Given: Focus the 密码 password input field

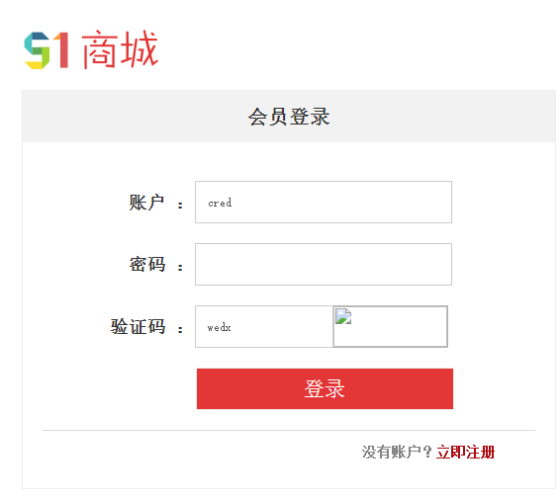Looking at the screenshot, I should [x=324, y=264].
